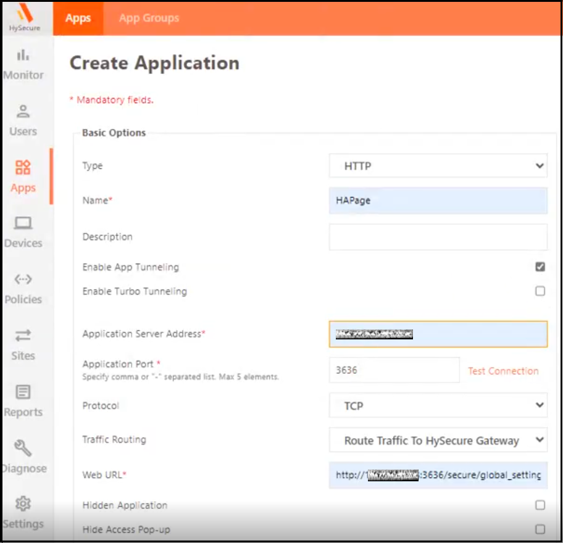Screen dimensions: 563x543
Task: Click the Test Connection link
Action: coord(503,371)
